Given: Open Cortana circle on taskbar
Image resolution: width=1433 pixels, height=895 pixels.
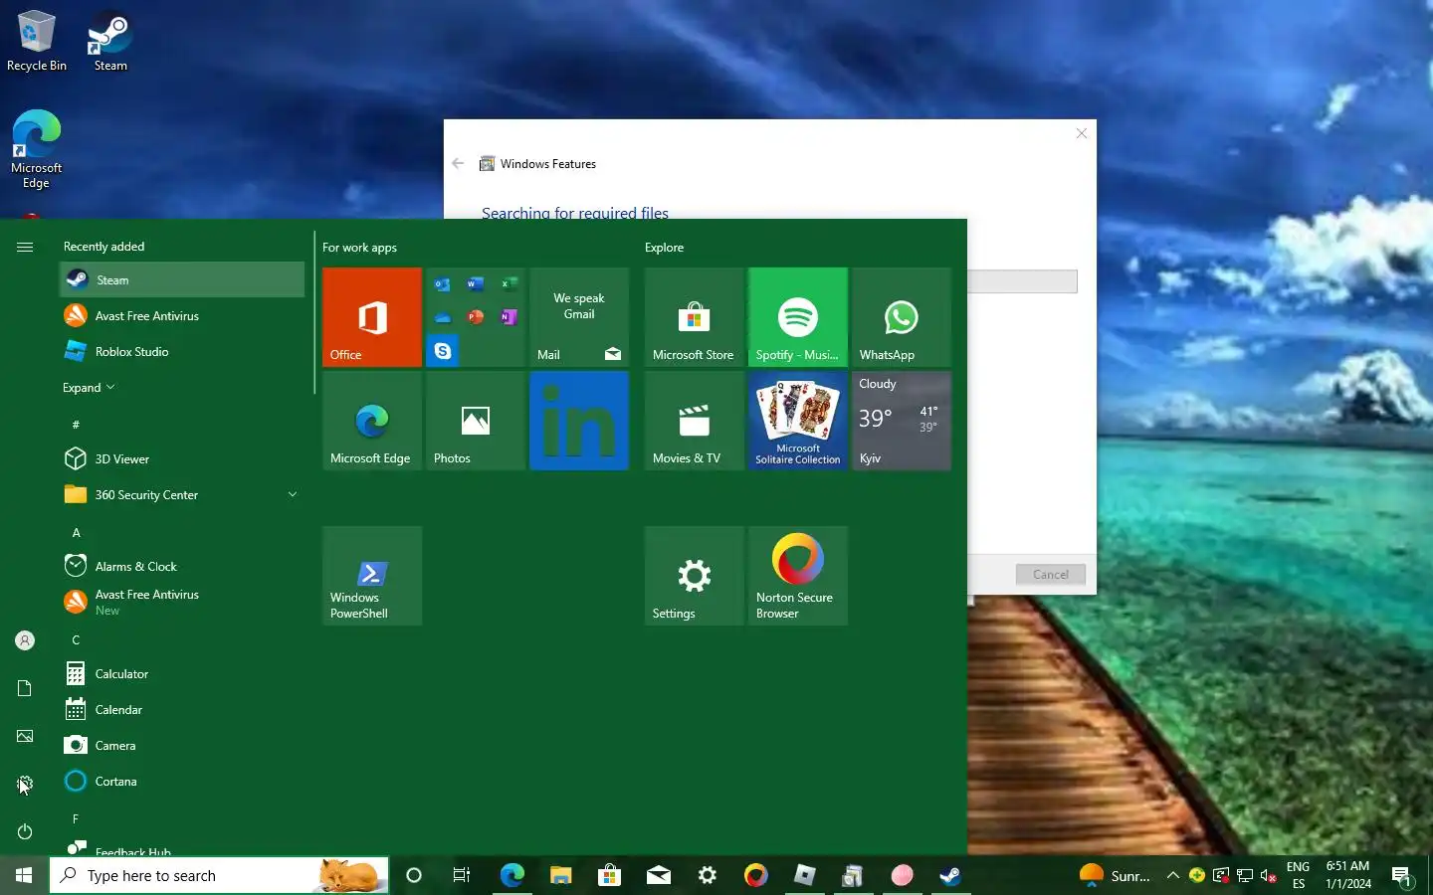Looking at the screenshot, I should tap(414, 875).
